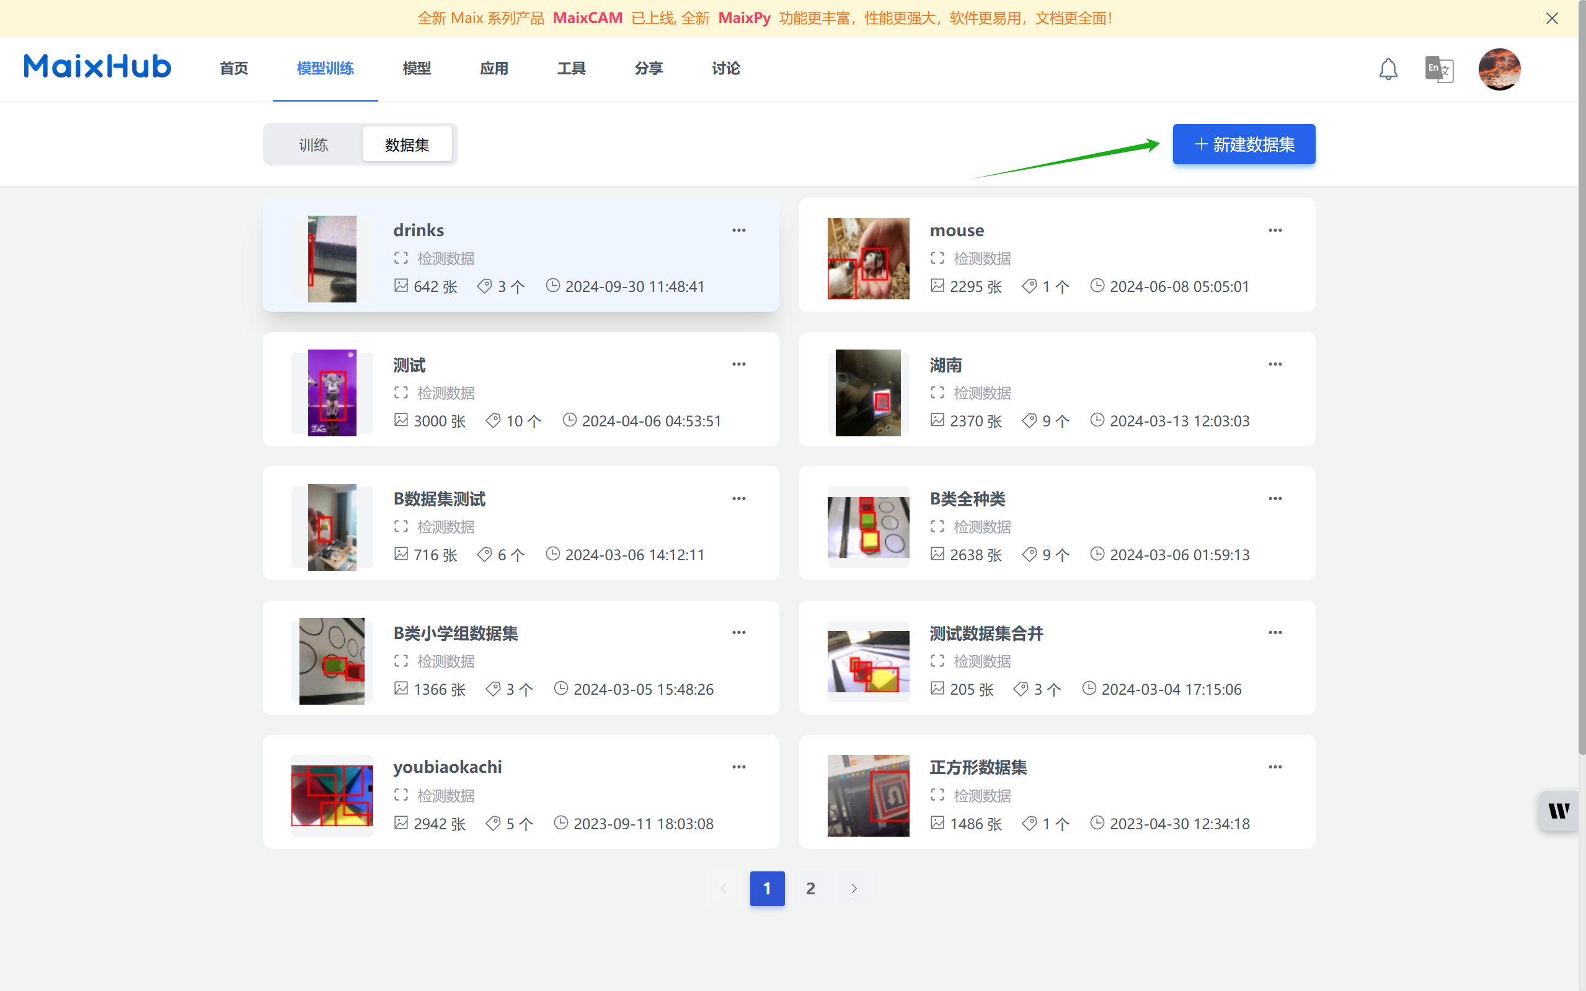Click MaixPy link in the banner

point(744,18)
